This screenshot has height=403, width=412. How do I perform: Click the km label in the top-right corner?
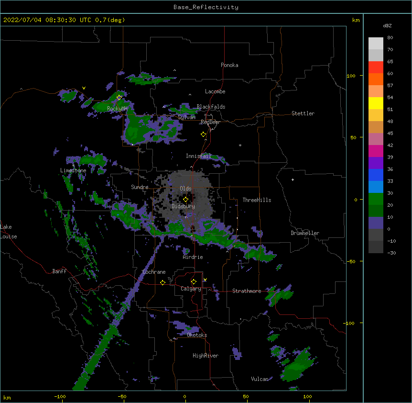(x=356, y=20)
